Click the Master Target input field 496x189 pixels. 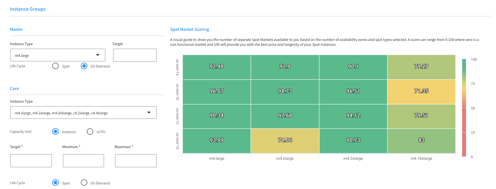(135, 55)
